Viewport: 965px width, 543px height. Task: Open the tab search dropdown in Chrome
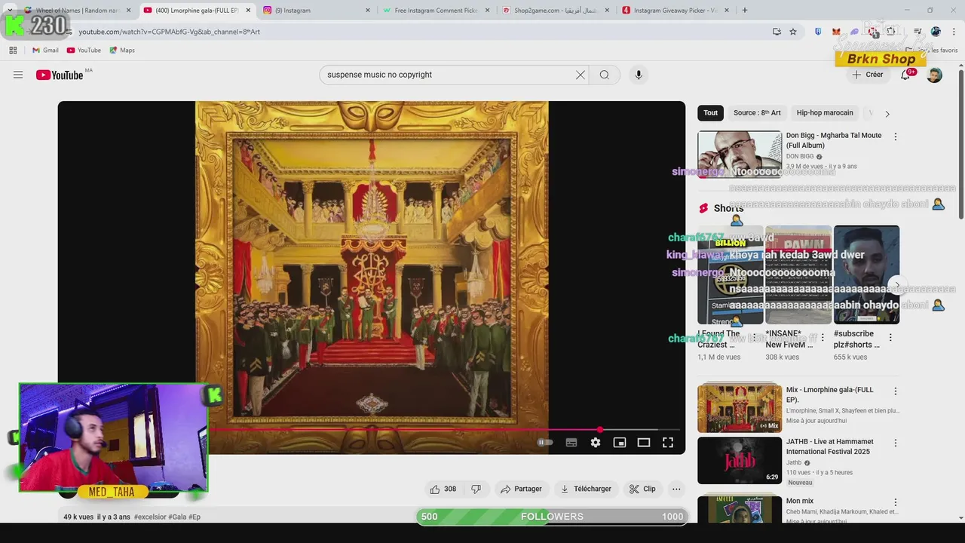(10, 11)
